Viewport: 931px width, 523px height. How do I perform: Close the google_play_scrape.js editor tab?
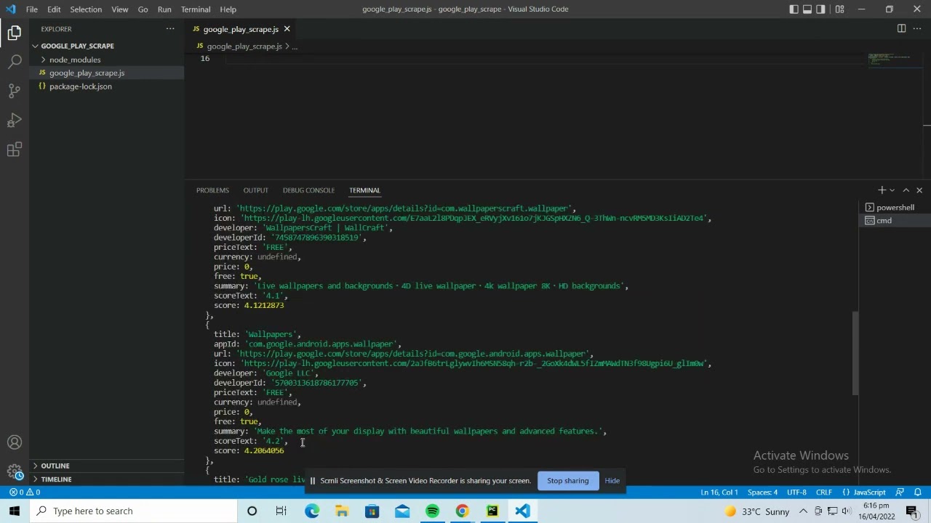[287, 29]
